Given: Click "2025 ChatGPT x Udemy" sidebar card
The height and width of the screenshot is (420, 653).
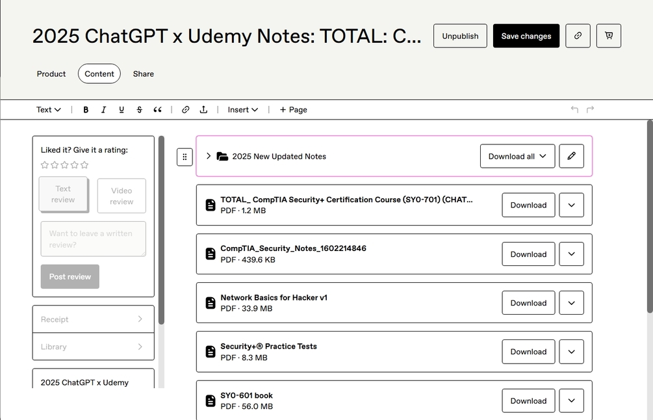Looking at the screenshot, I should [x=94, y=378].
